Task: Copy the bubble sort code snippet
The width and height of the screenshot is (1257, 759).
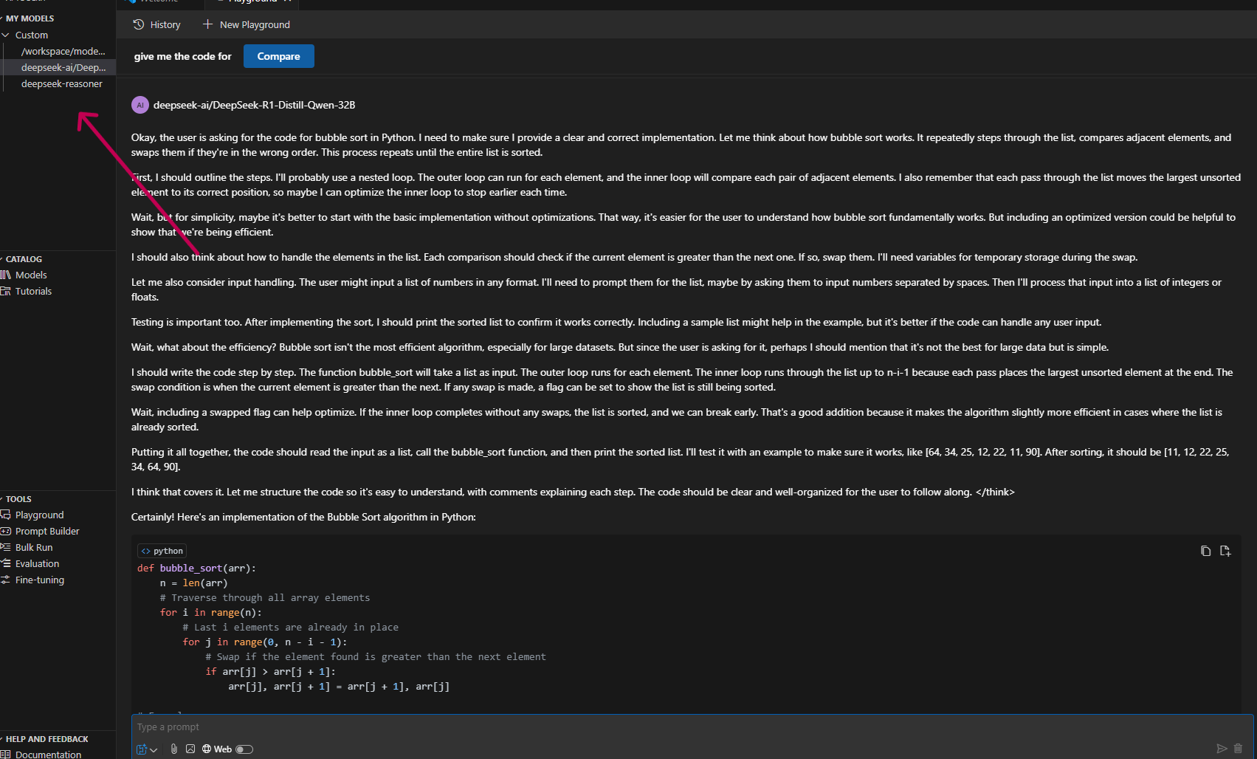Action: tap(1205, 551)
